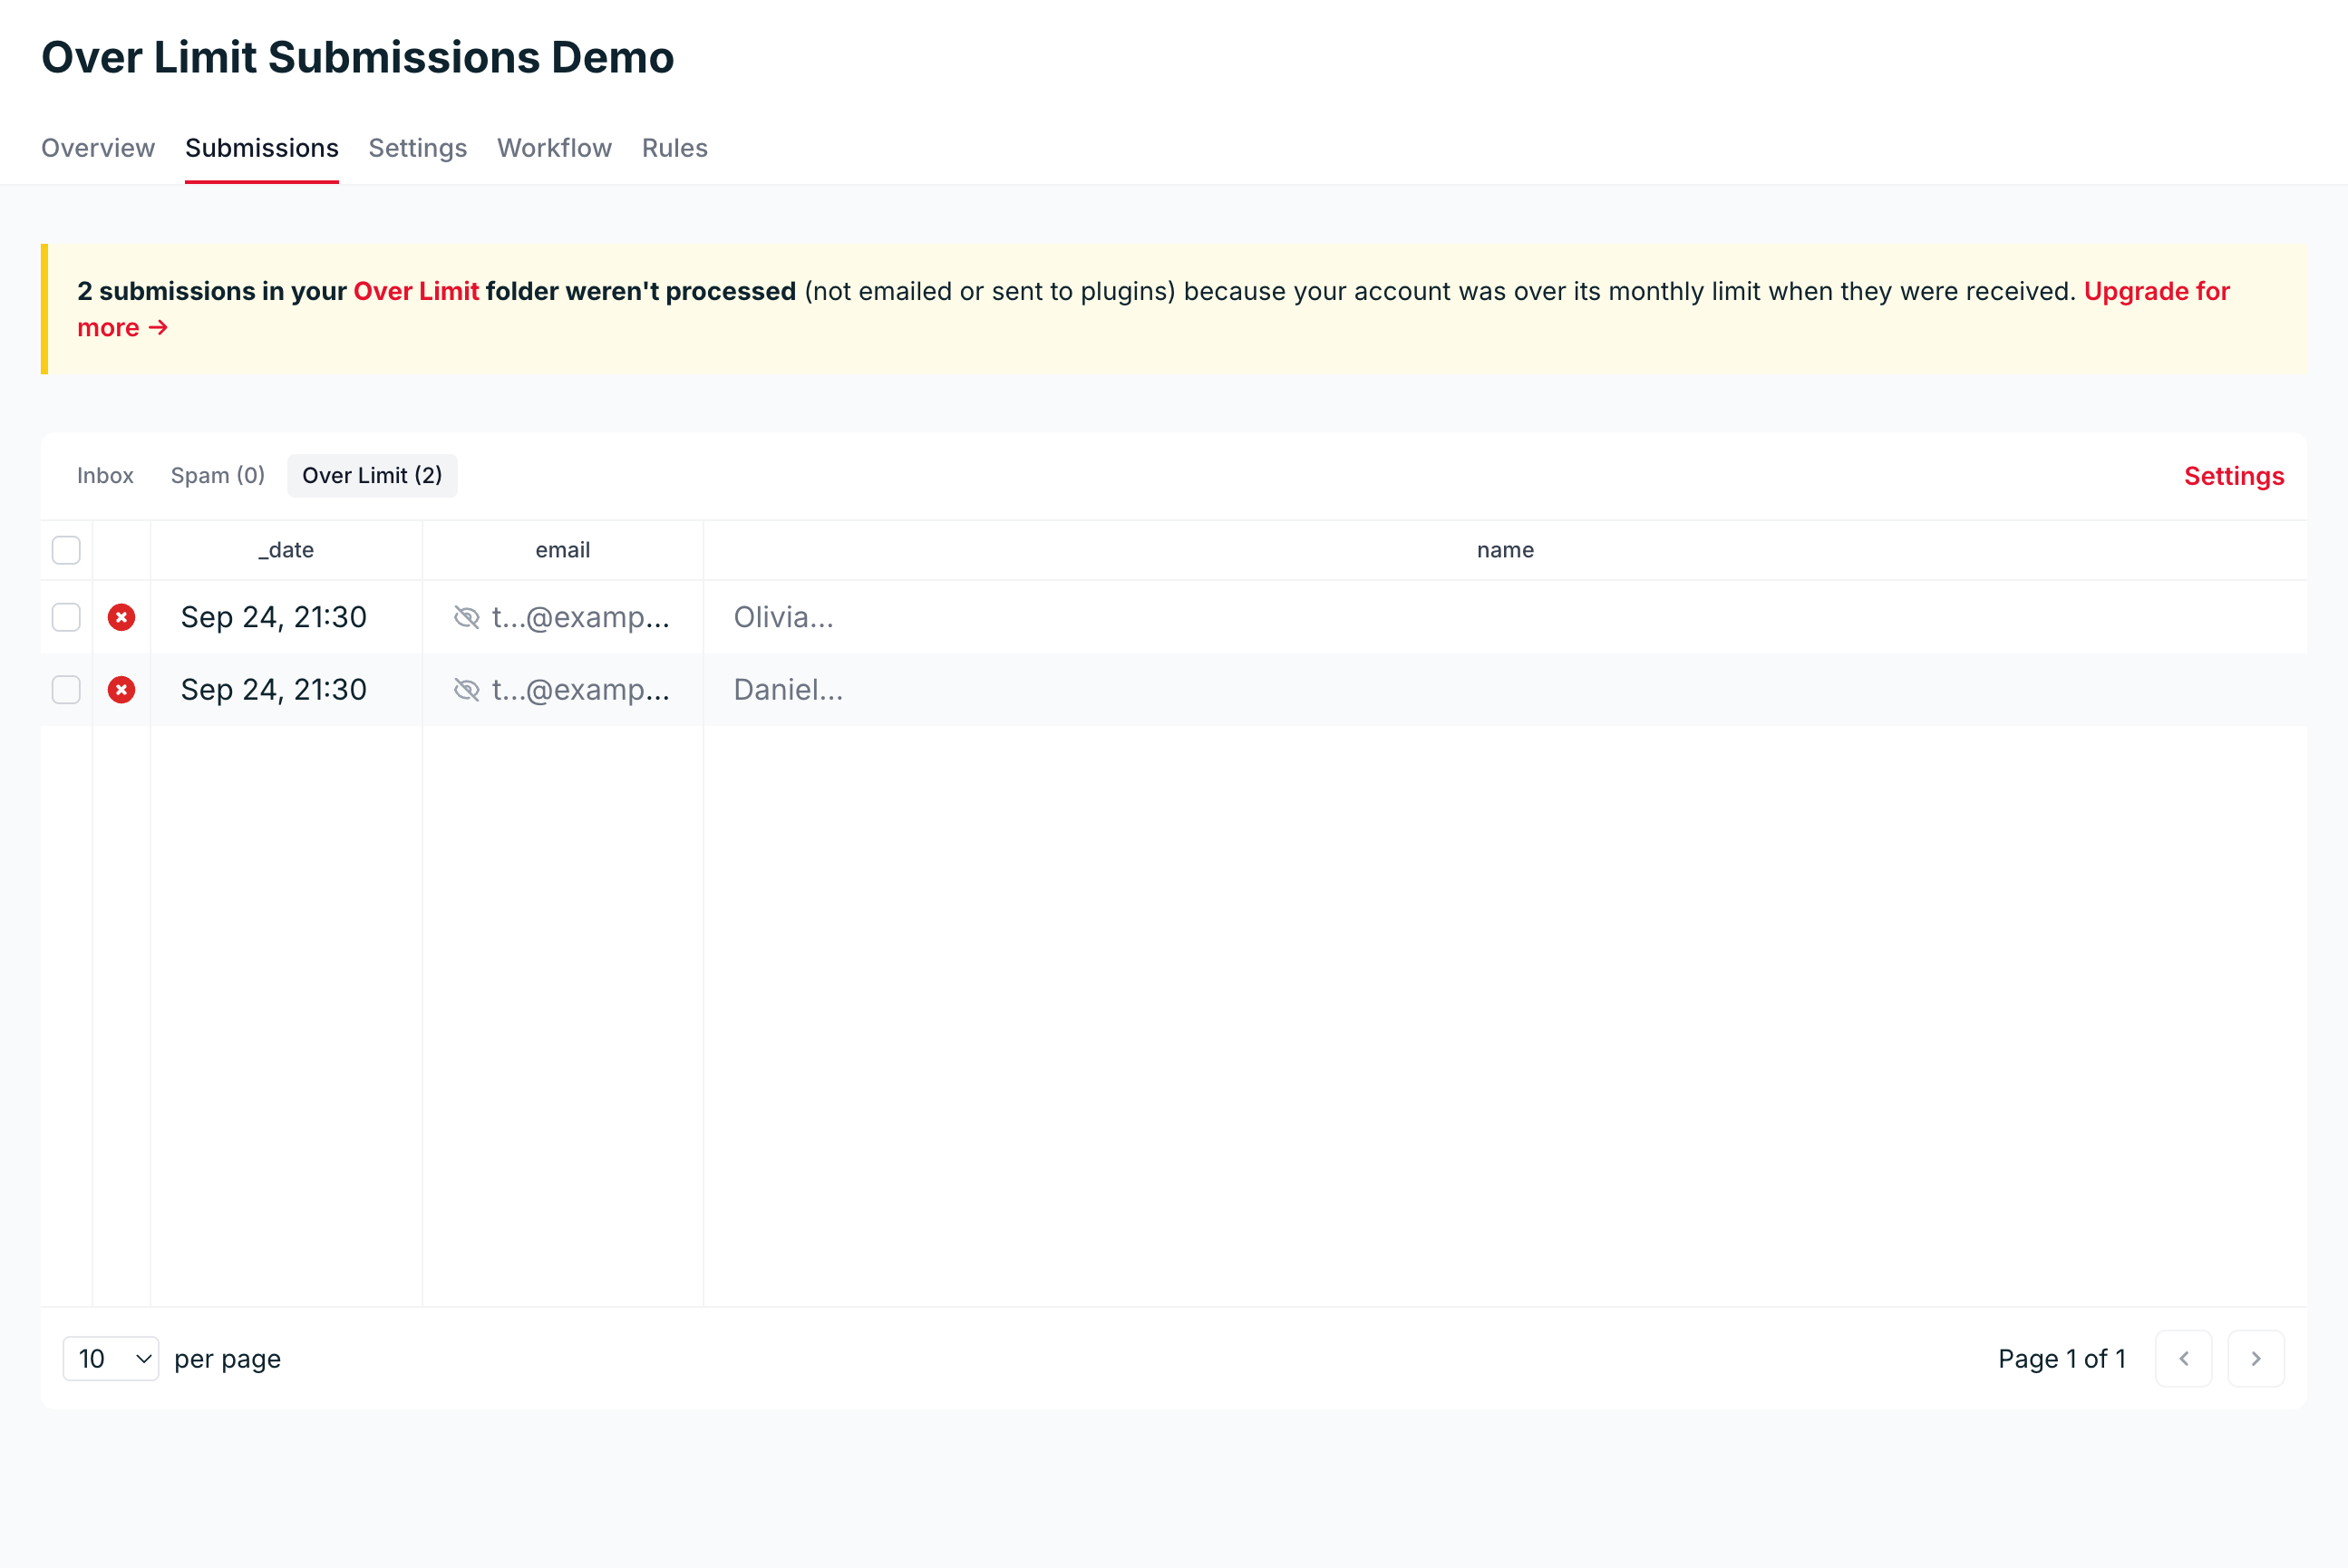Click the name column header
Screen dimensions: 2348x1568
pyautogui.click(x=1505, y=550)
